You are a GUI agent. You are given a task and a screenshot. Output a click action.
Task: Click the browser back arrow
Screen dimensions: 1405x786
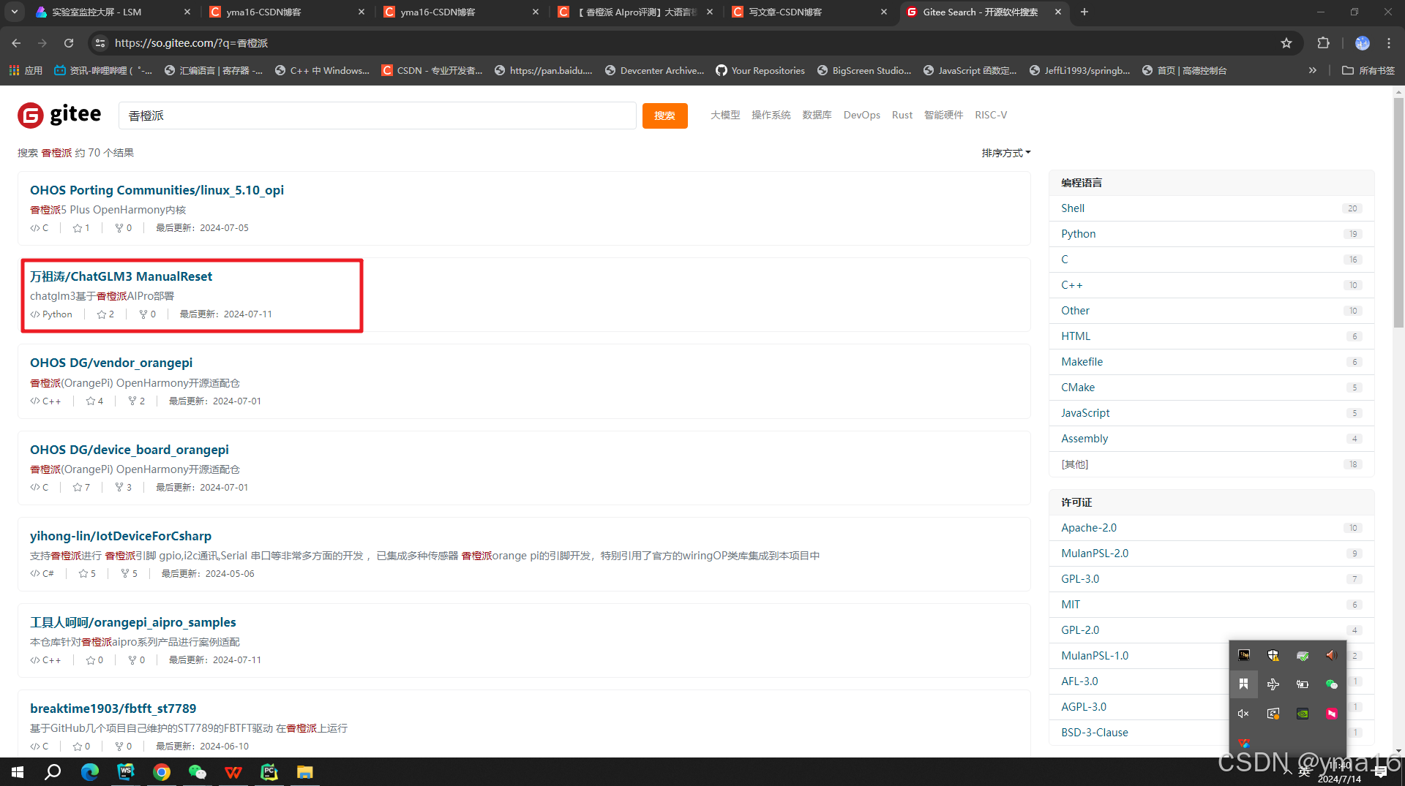16,43
